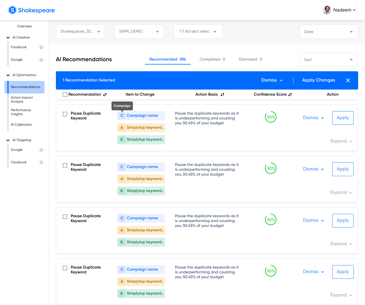This screenshot has height=305, width=365.
Task: Click the 90% confidence score circle
Action: [x=270, y=117]
